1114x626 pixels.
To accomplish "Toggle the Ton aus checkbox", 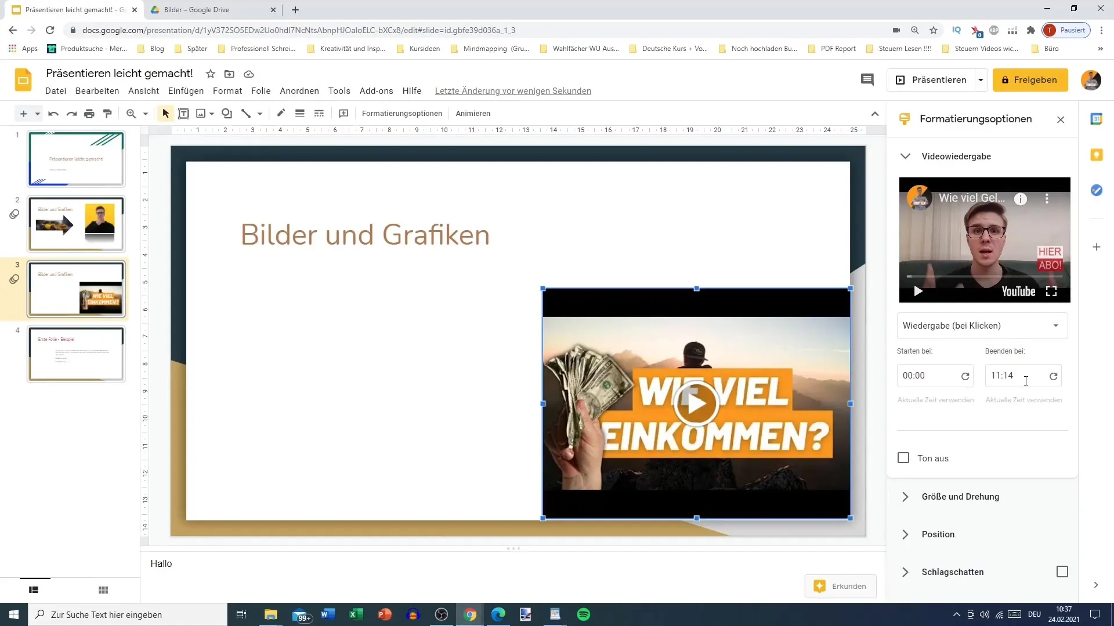I will [903, 458].
